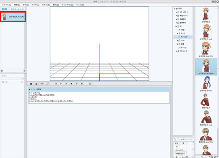Click the タイトル:サンプル script line
This screenshot has height=158, width=219.
pyautogui.click(x=34, y=93)
